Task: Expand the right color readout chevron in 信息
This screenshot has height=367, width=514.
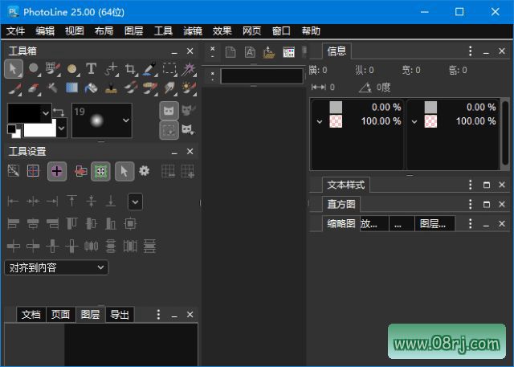Action: pos(414,122)
